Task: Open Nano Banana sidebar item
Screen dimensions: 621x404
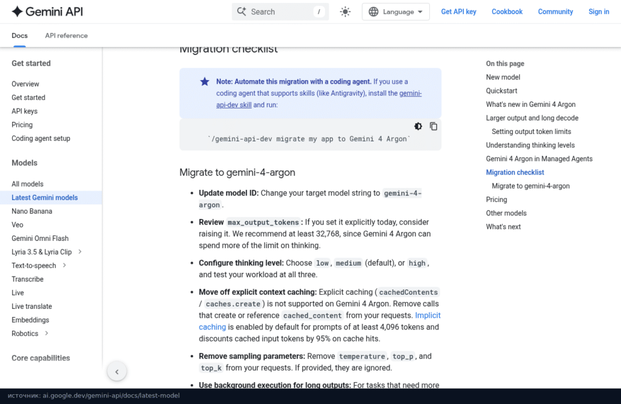Action: [x=32, y=211]
